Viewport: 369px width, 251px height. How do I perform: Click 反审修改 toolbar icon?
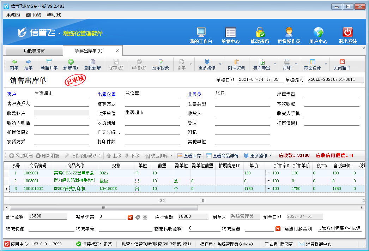tap(161, 64)
